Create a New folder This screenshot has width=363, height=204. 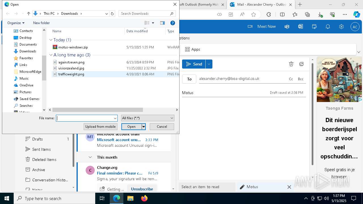(x=41, y=23)
